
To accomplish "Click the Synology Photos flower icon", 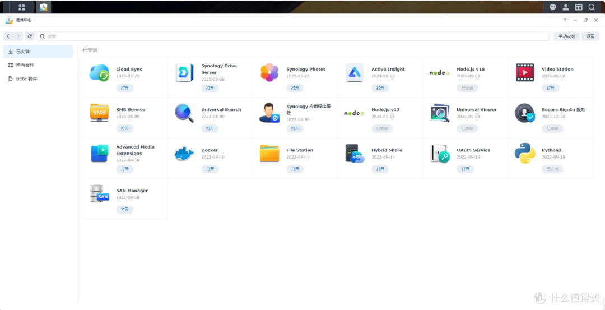I will [269, 72].
